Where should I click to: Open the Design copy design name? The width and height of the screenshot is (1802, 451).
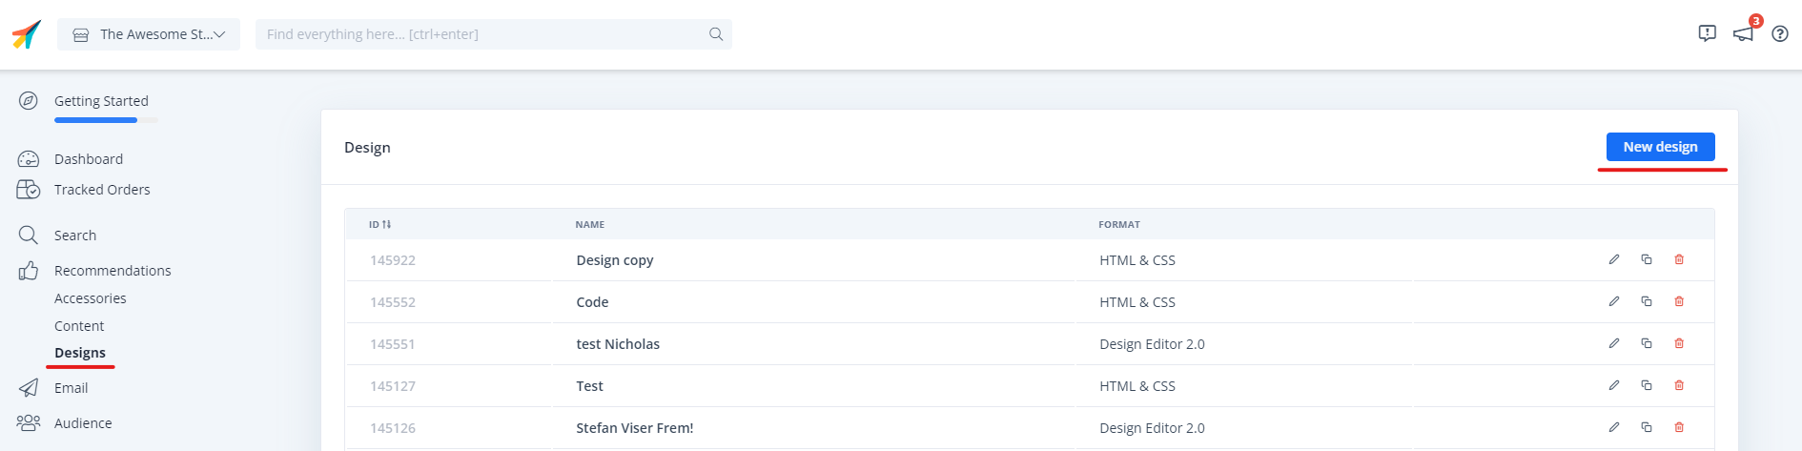(x=615, y=260)
